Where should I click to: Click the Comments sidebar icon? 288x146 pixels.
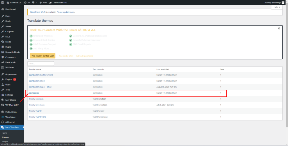(3, 57)
